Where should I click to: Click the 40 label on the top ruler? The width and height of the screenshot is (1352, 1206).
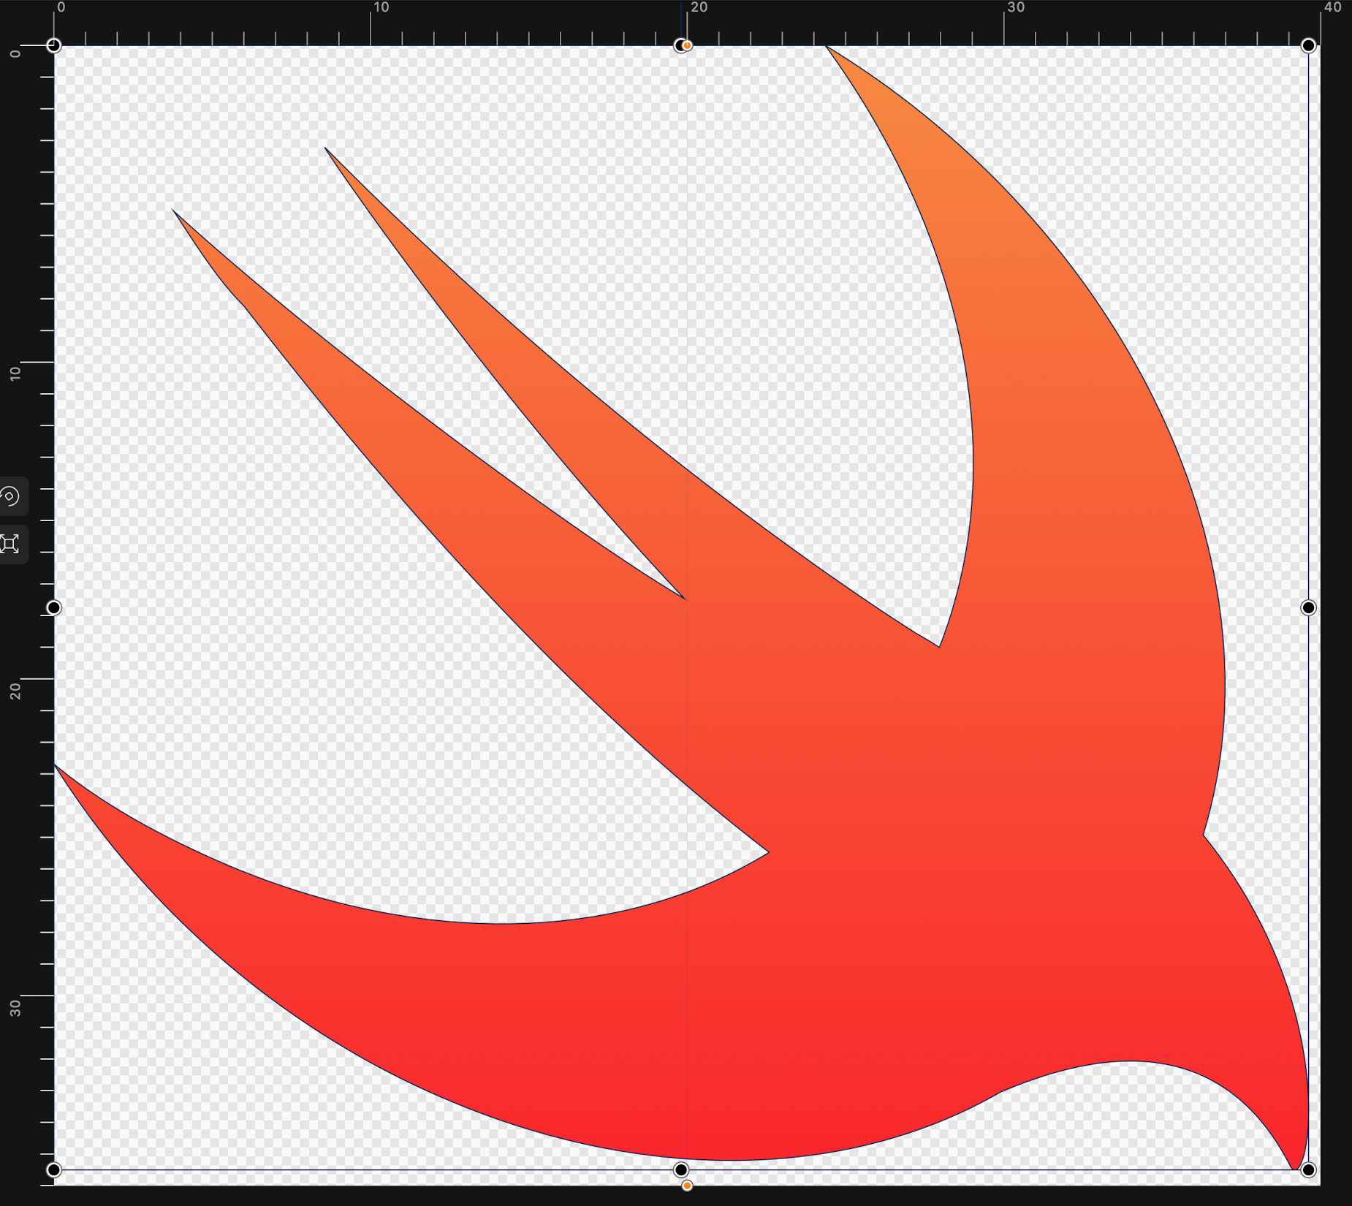tap(1332, 7)
